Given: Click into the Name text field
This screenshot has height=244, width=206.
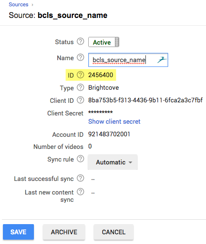Looking at the screenshot, I should [128, 60].
